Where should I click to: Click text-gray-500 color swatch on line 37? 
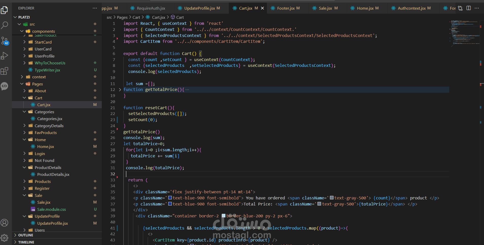(x=319, y=204)
